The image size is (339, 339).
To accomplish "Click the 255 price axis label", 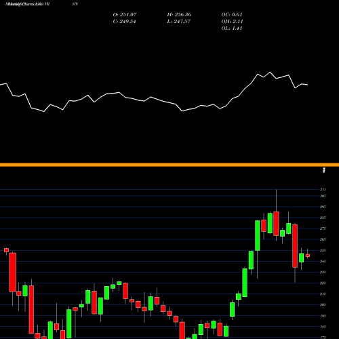I will coord(323,250).
